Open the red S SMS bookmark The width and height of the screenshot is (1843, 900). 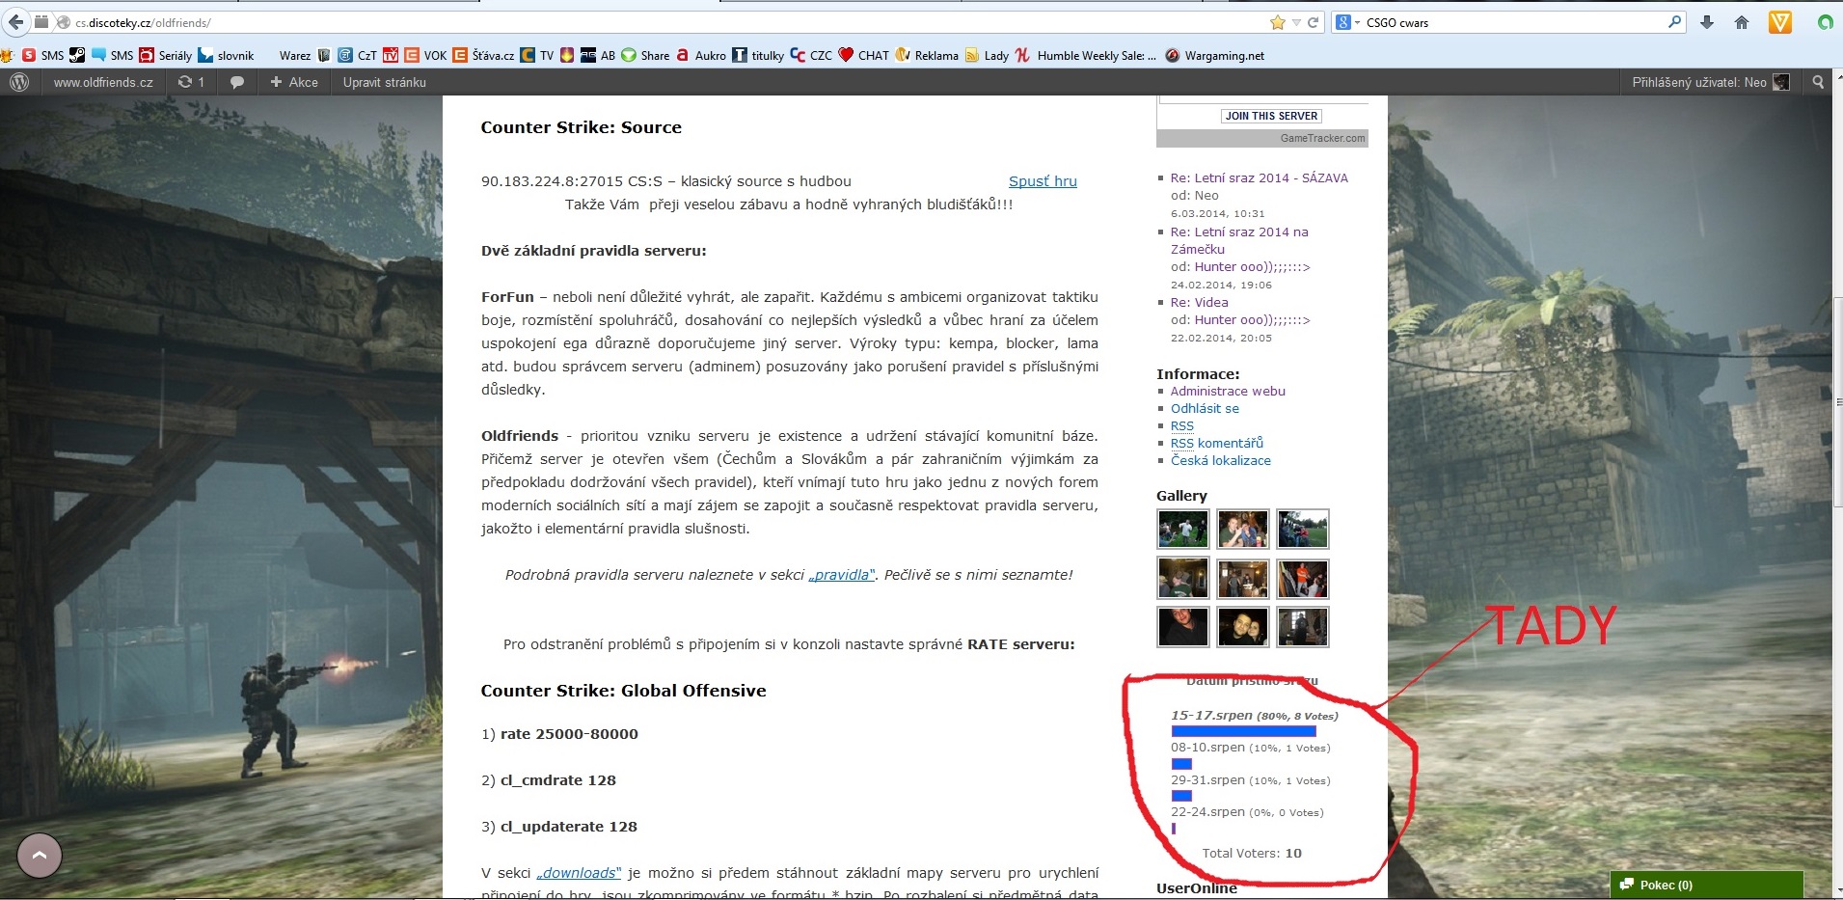[42, 55]
